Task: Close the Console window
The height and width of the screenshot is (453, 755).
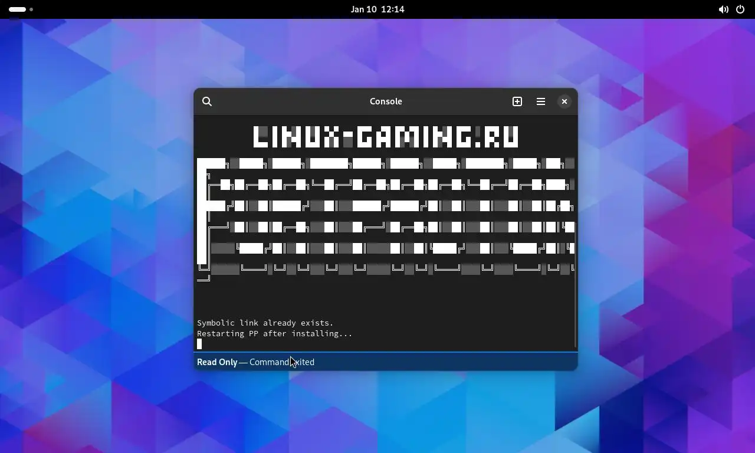Action: click(x=564, y=101)
